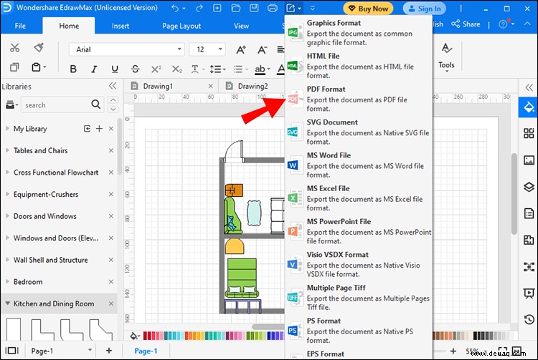Toggle Subscript formatting
Viewport: 538px width, 360px height.
pos(176,69)
